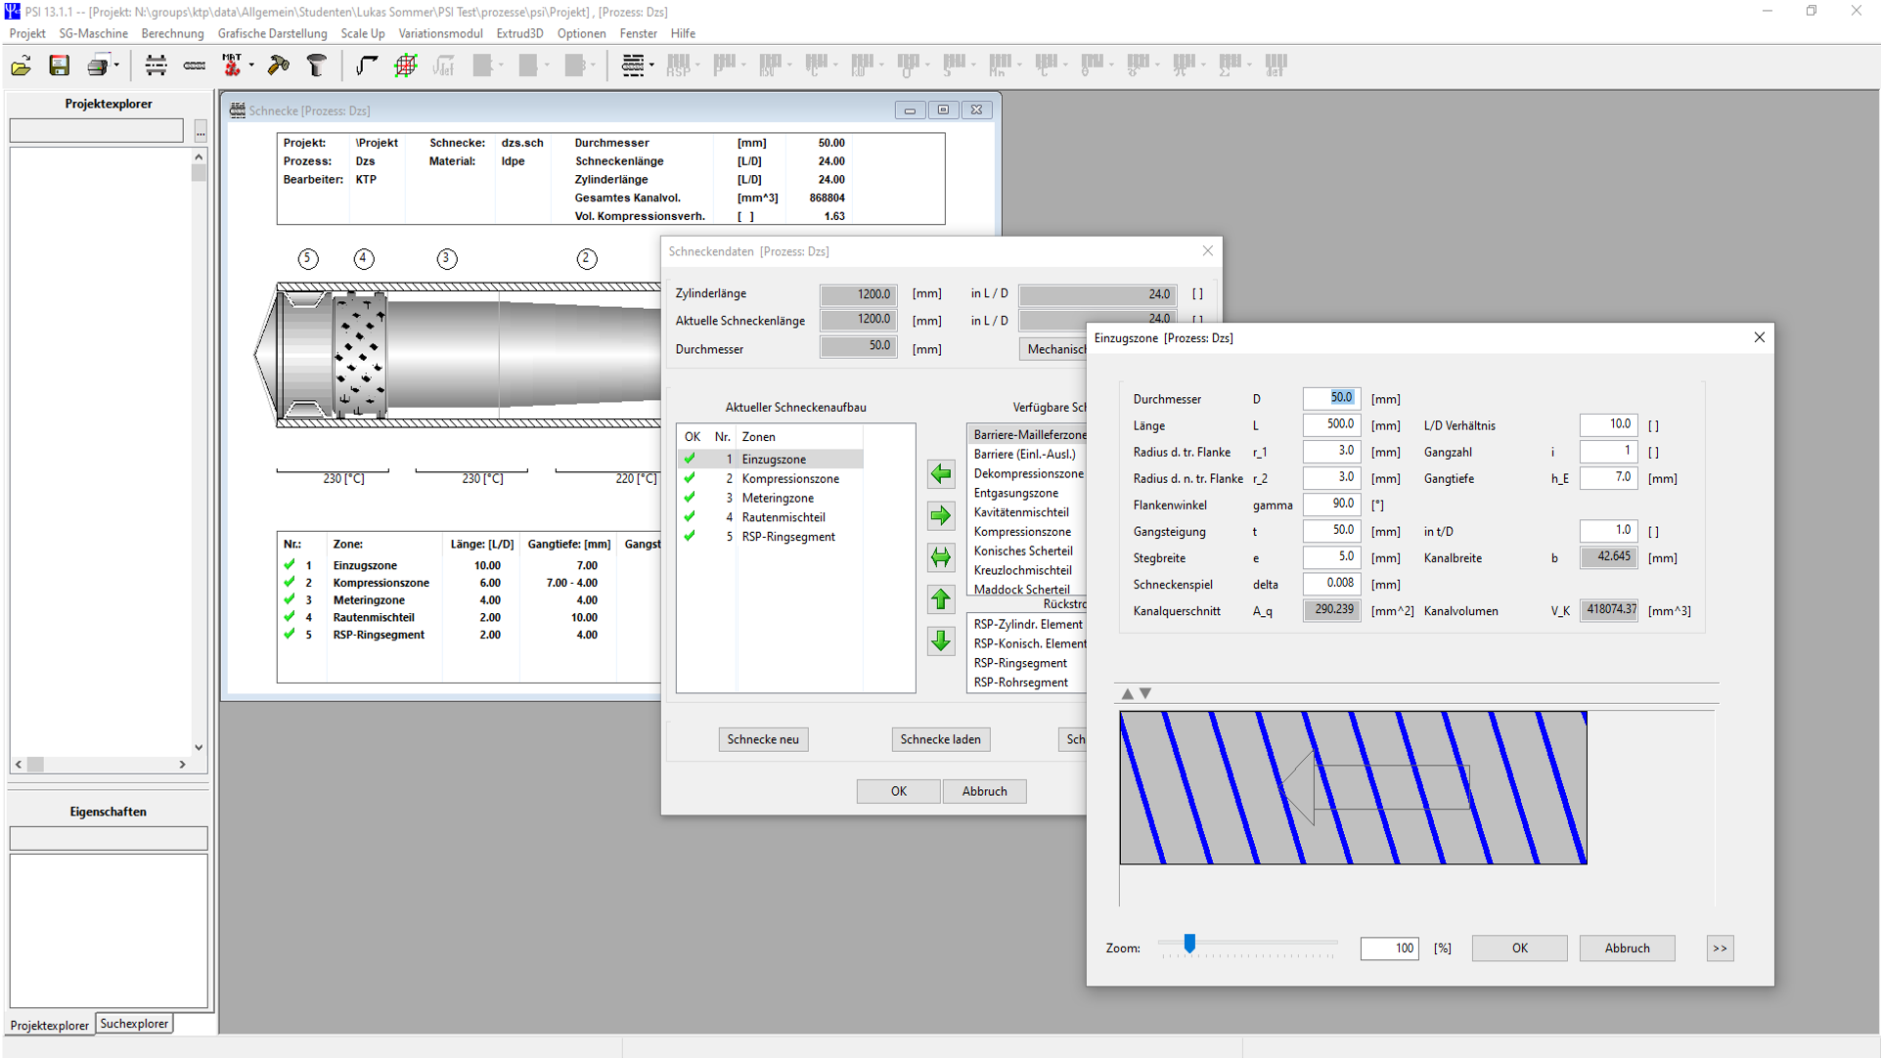The width and height of the screenshot is (1881, 1058).
Task: Open the SG-Maschine menu
Action: click(x=93, y=33)
